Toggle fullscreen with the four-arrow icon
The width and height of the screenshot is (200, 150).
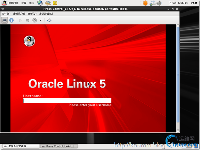(49, 20)
